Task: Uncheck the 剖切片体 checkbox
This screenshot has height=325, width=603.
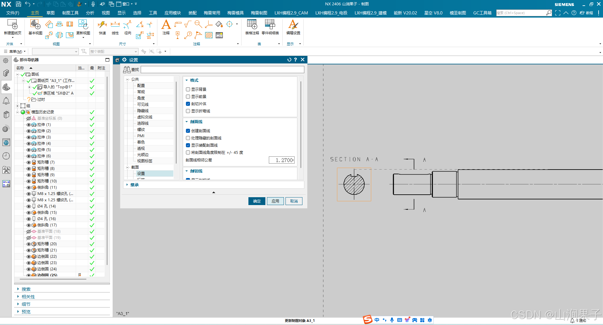Action: pos(188,104)
